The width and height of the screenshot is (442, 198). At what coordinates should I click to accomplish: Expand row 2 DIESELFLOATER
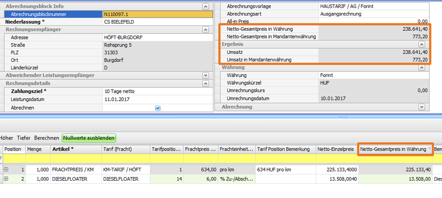coord(6,179)
